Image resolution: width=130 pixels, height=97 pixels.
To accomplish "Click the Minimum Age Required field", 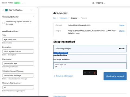I will 18,87.
